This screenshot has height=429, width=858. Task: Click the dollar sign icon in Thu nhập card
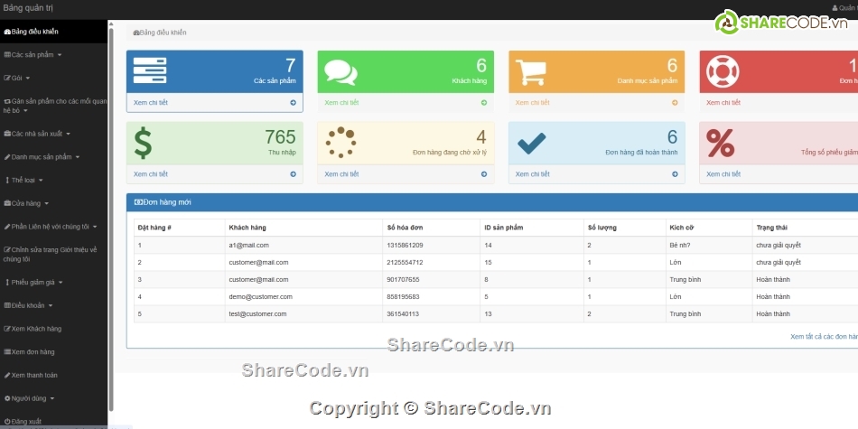[x=143, y=143]
